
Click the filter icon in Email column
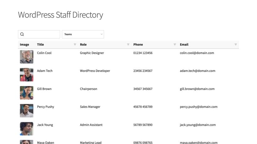pos(236,44)
